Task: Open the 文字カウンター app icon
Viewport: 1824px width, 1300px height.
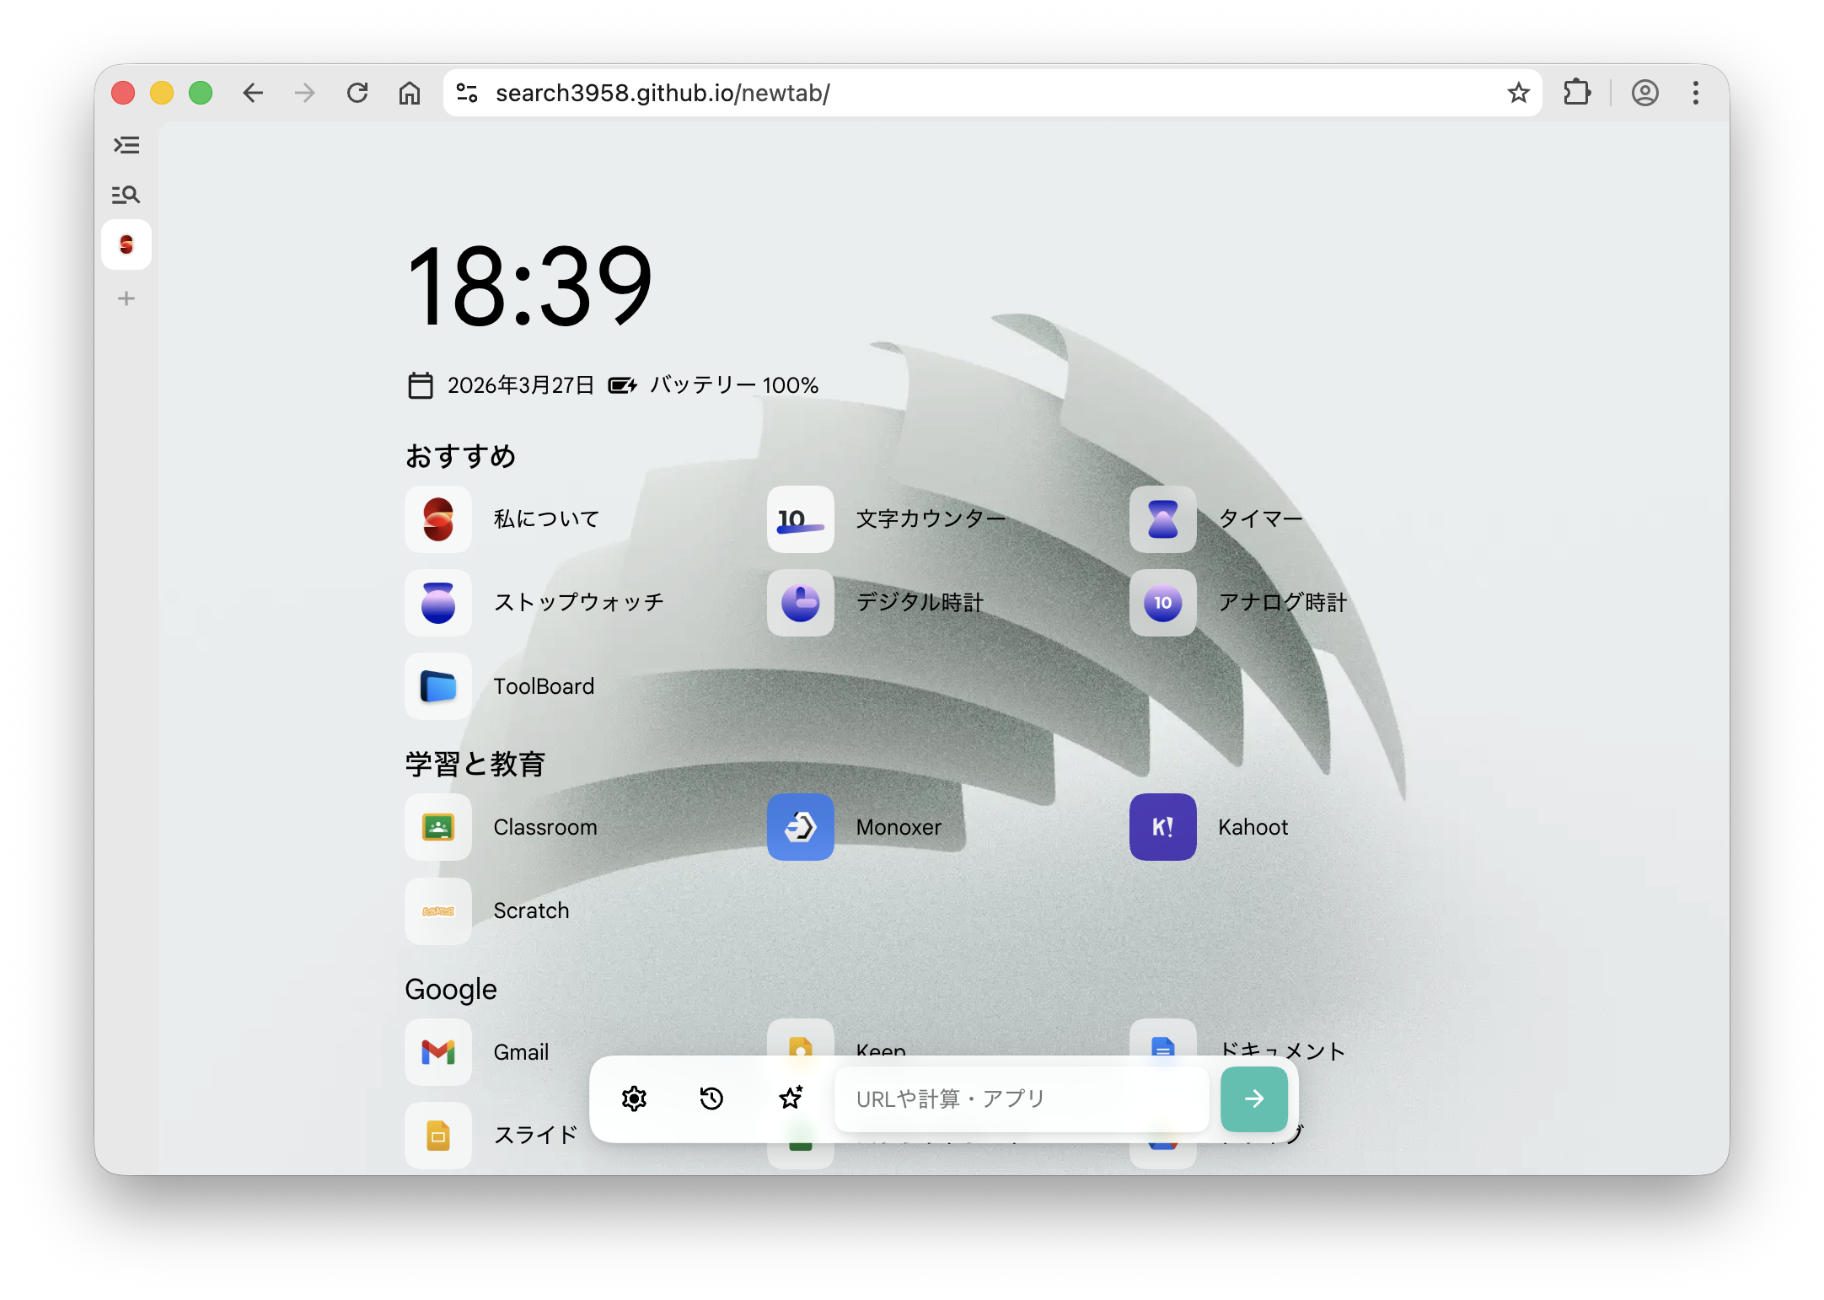Action: [x=800, y=518]
